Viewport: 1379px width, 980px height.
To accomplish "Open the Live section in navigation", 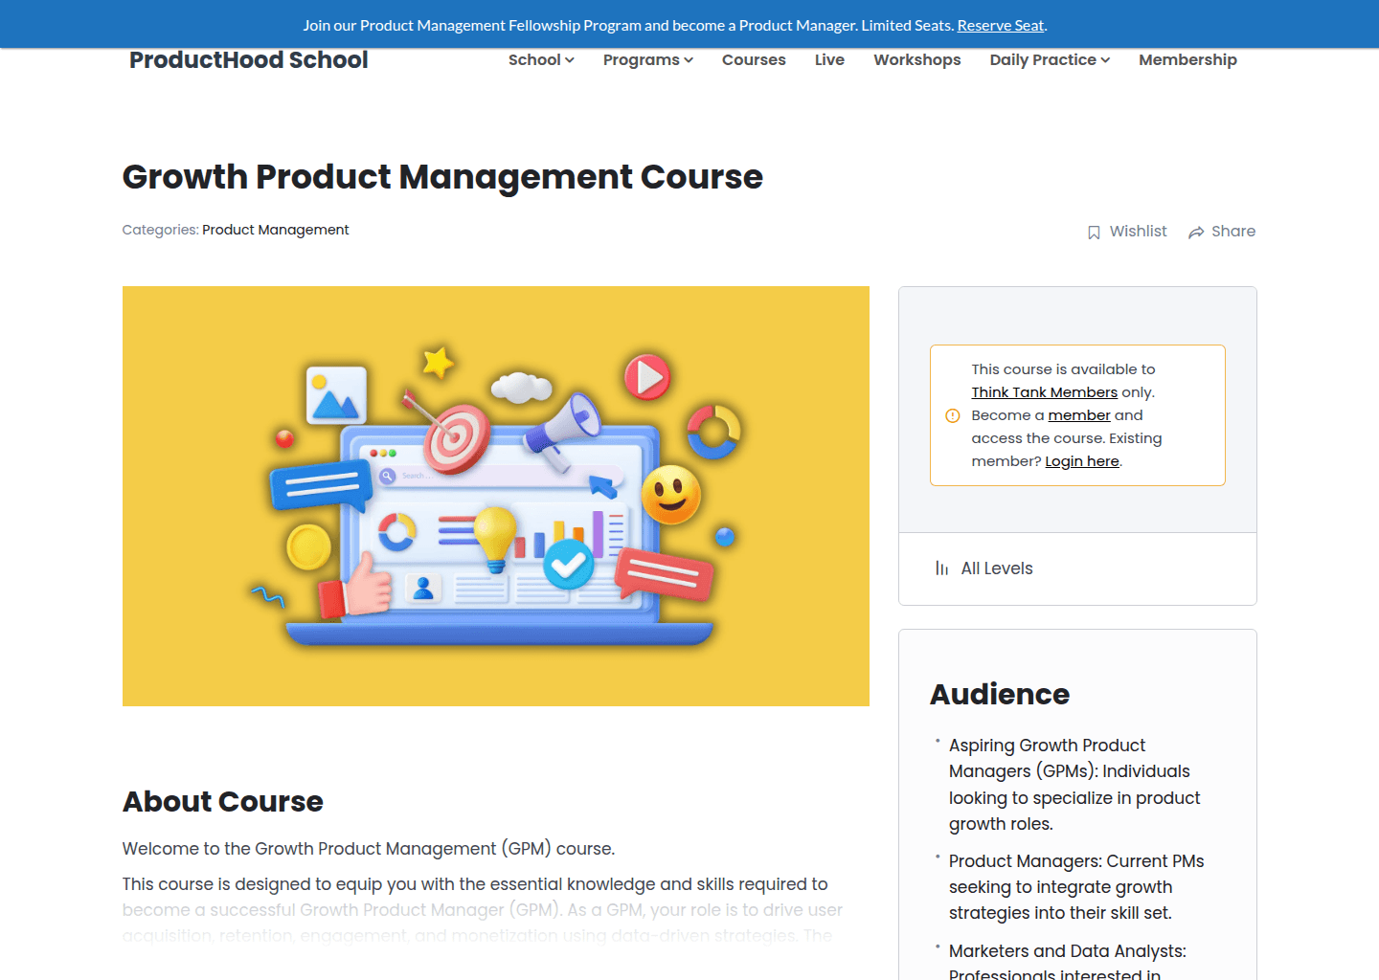I will click(829, 59).
